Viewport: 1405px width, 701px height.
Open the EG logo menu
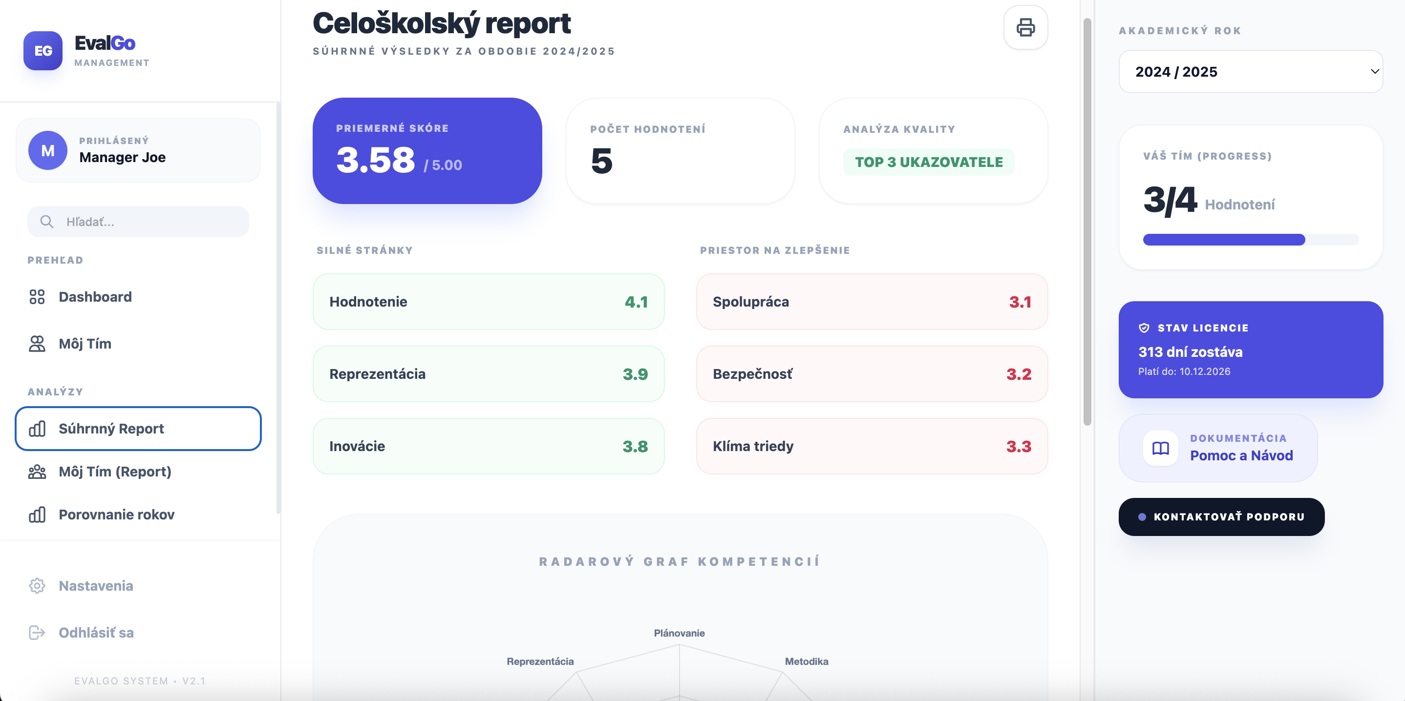tap(43, 51)
